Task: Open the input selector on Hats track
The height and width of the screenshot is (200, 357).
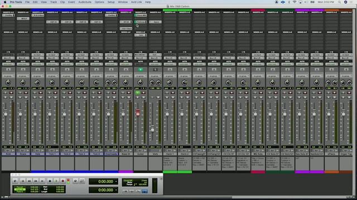Action: 37,55
